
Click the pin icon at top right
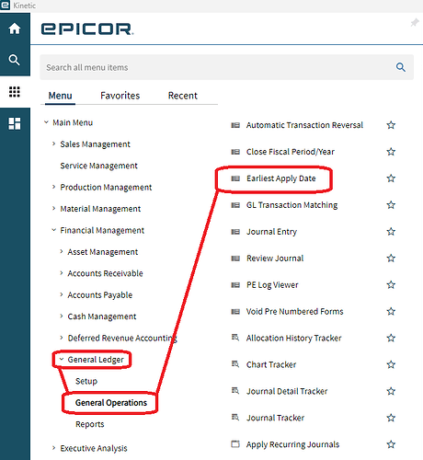point(415,22)
